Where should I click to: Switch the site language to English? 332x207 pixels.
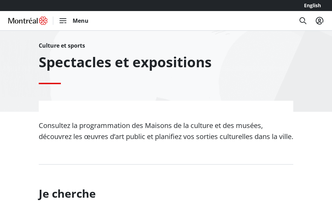point(312,6)
